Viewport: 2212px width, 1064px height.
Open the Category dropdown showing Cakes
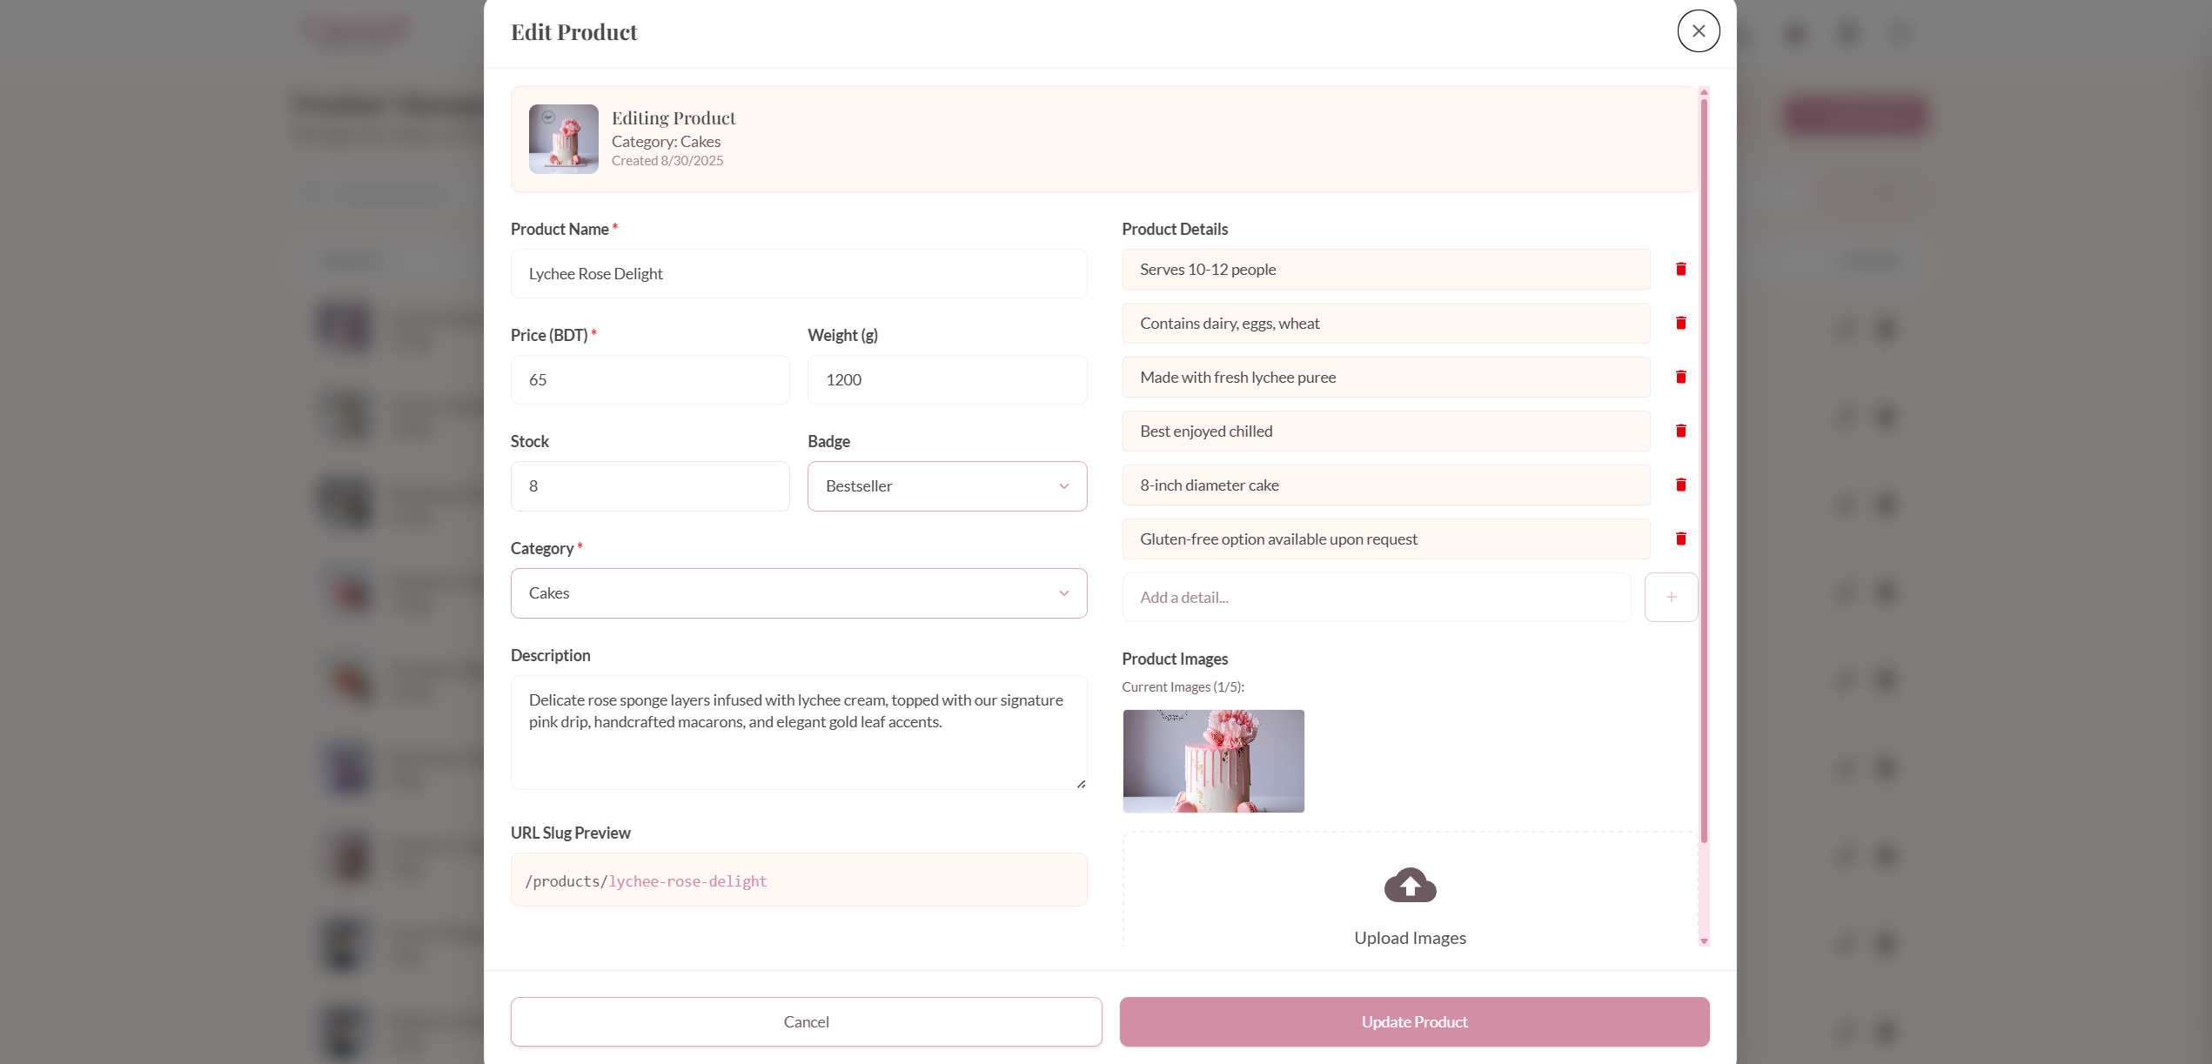click(x=798, y=592)
